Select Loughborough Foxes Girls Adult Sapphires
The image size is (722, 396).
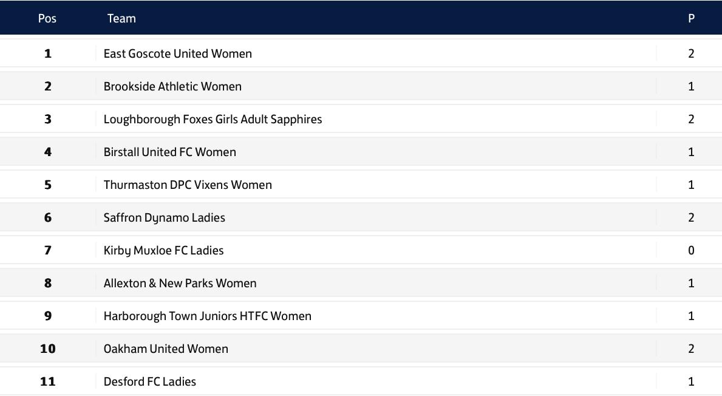point(213,119)
